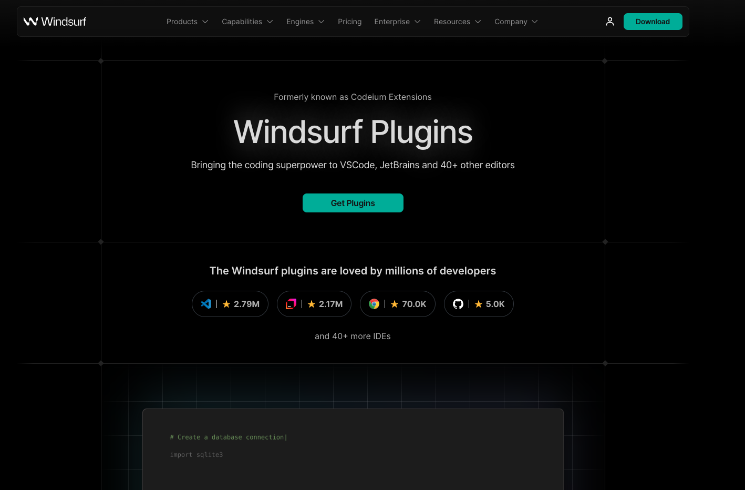Open the Engines dropdown chevron
745x490 pixels.
[x=322, y=22]
